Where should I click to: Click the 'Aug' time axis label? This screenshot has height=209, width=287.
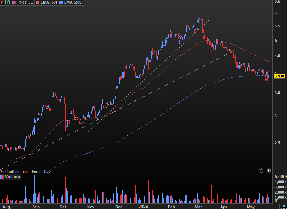coord(6,207)
